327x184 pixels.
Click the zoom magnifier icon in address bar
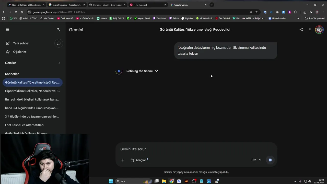(x=251, y=12)
